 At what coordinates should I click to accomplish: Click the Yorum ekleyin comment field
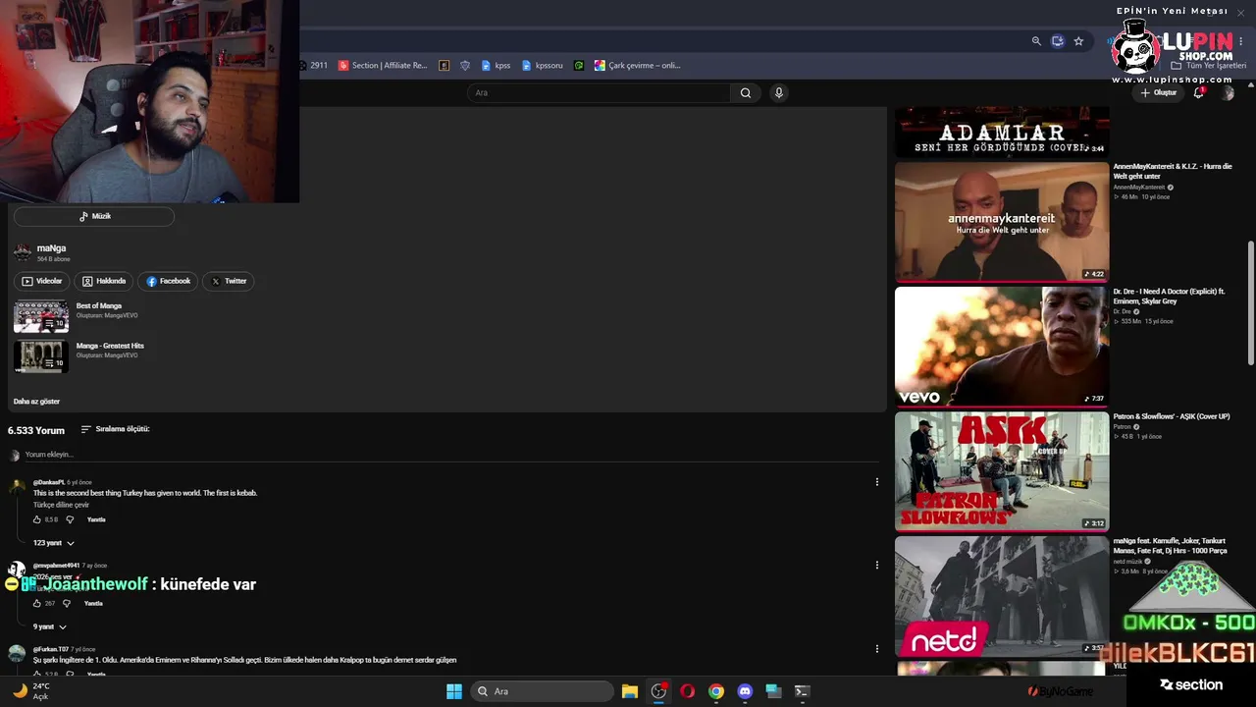click(451, 455)
